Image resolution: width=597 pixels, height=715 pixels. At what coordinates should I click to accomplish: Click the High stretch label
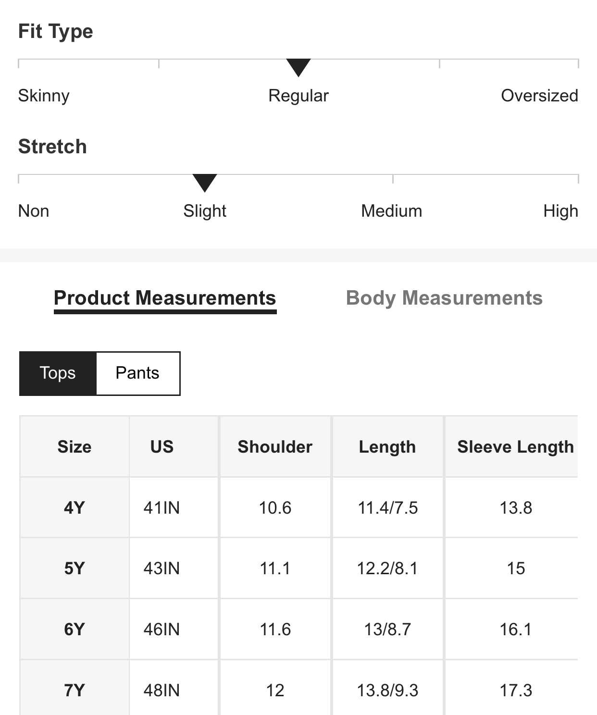(560, 211)
